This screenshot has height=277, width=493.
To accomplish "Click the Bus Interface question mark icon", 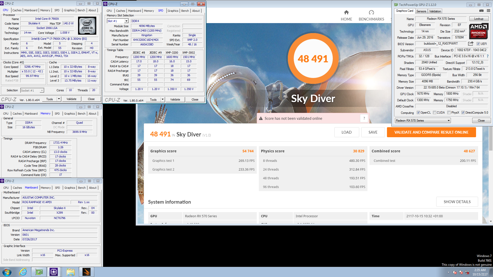I will pos(488,56).
